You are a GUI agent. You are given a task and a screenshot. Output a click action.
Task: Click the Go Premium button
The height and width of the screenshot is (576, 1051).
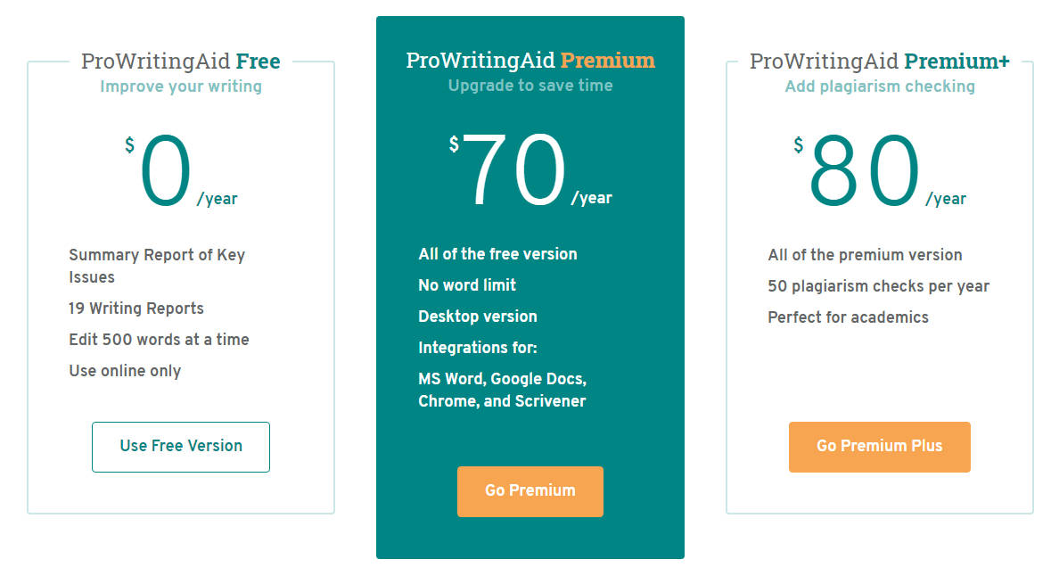click(530, 491)
